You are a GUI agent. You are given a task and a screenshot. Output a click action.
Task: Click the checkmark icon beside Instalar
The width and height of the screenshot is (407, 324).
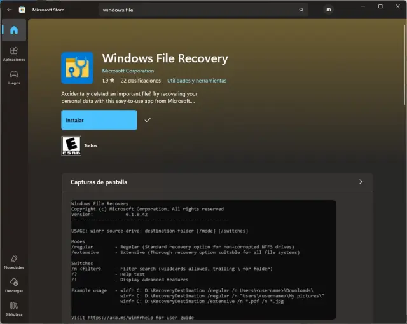click(148, 119)
